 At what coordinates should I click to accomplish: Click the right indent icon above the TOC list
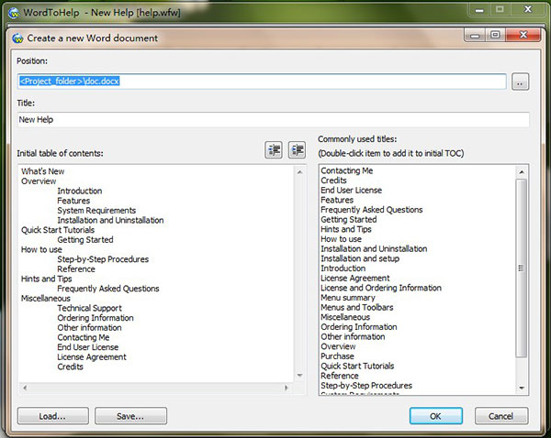click(x=297, y=150)
